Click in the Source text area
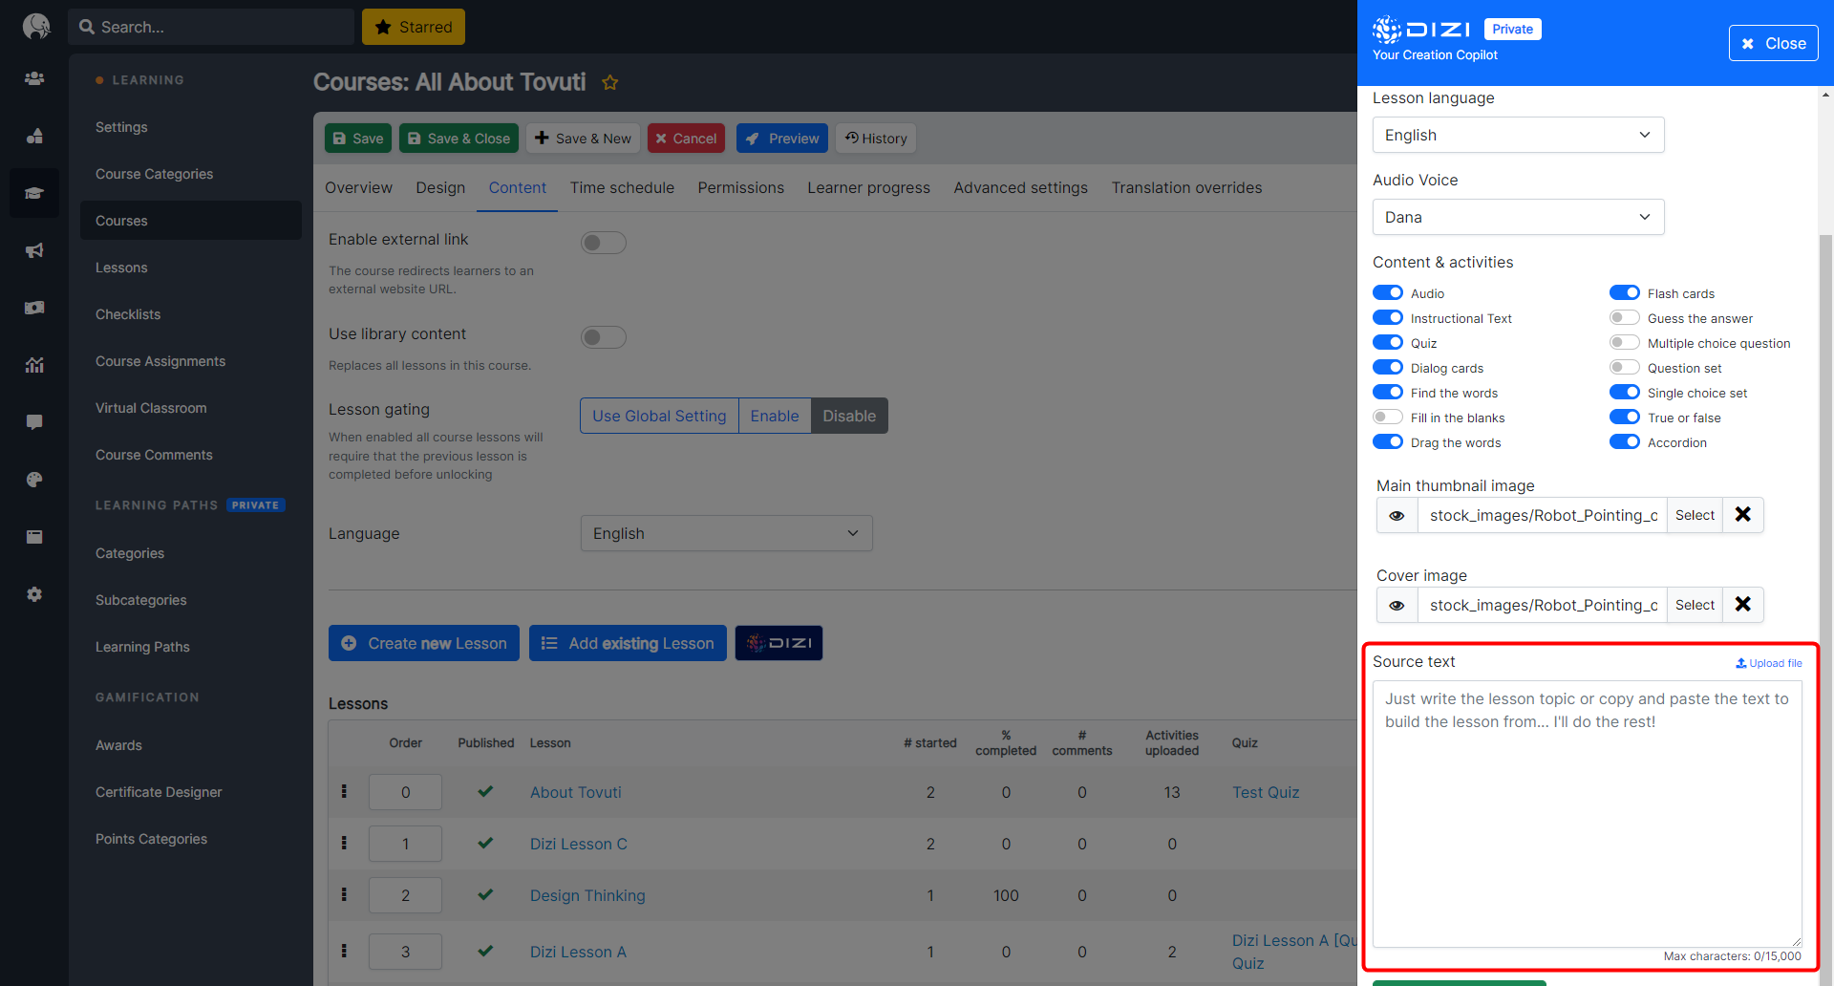This screenshot has height=986, width=1834. coord(1587,814)
